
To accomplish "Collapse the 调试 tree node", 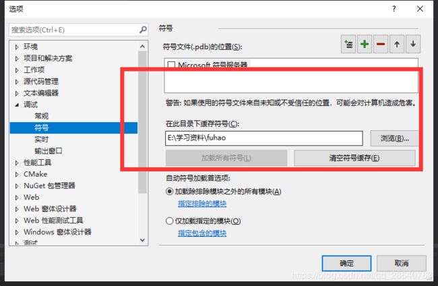I will 17,105.
